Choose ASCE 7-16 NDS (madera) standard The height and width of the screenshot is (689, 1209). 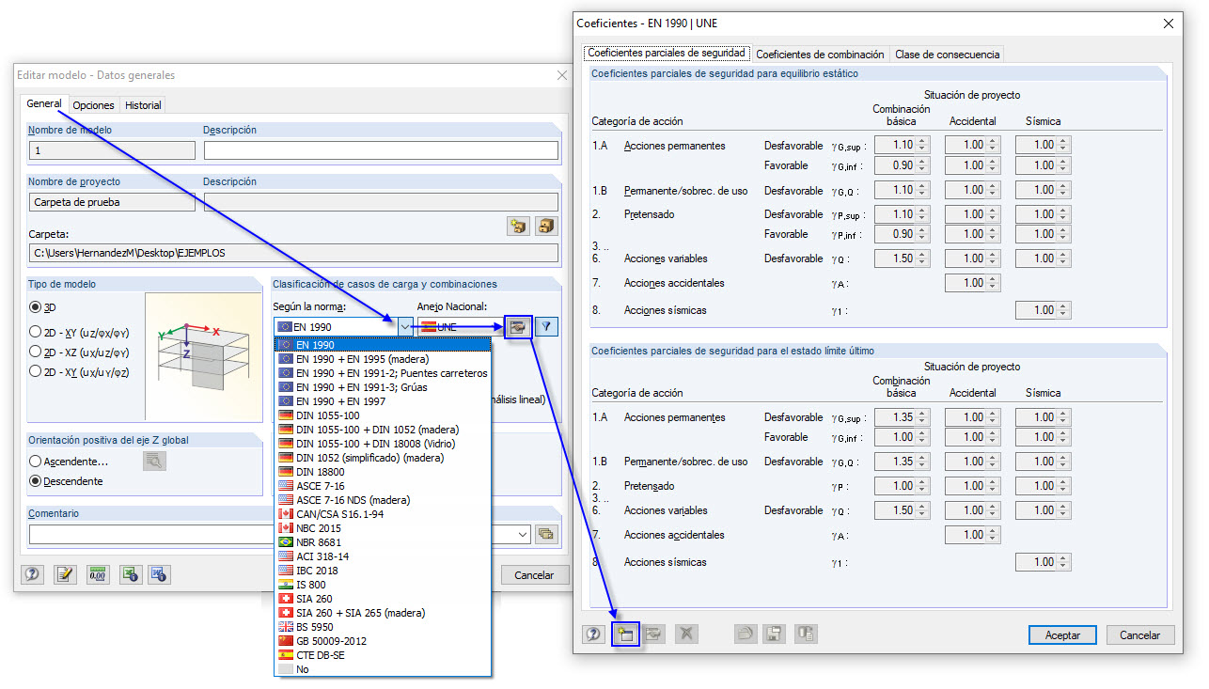383,500
